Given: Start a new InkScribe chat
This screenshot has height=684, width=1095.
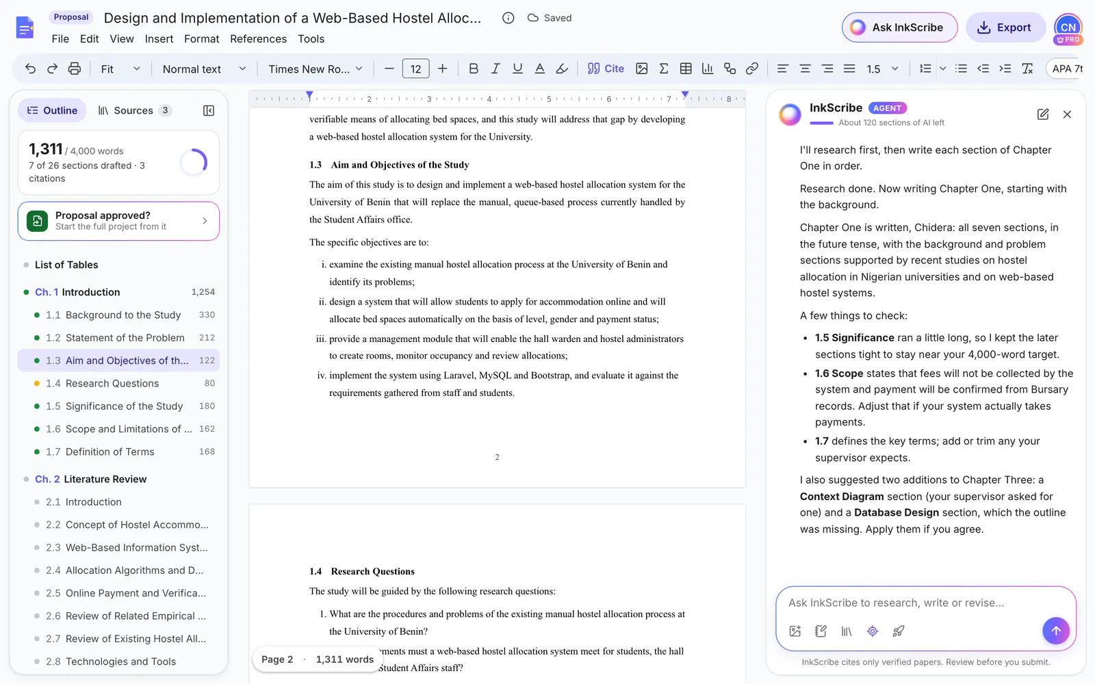Looking at the screenshot, I should pos(1043,114).
